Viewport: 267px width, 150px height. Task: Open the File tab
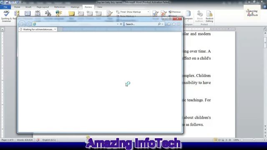point(5,7)
